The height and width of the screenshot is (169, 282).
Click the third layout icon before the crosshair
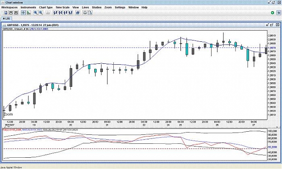pyautogui.click(x=16, y=13)
